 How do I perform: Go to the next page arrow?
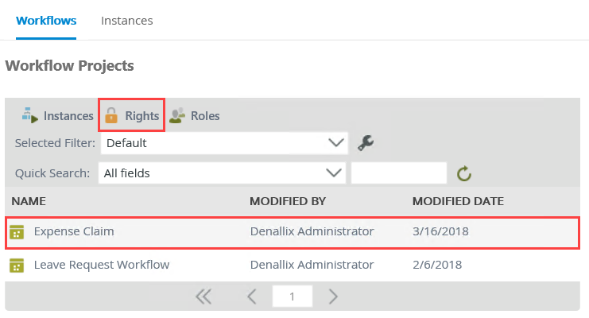(x=333, y=297)
